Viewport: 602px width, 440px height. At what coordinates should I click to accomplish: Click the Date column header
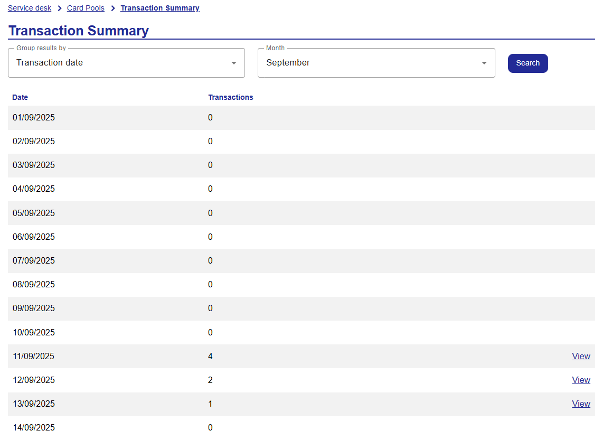click(20, 98)
